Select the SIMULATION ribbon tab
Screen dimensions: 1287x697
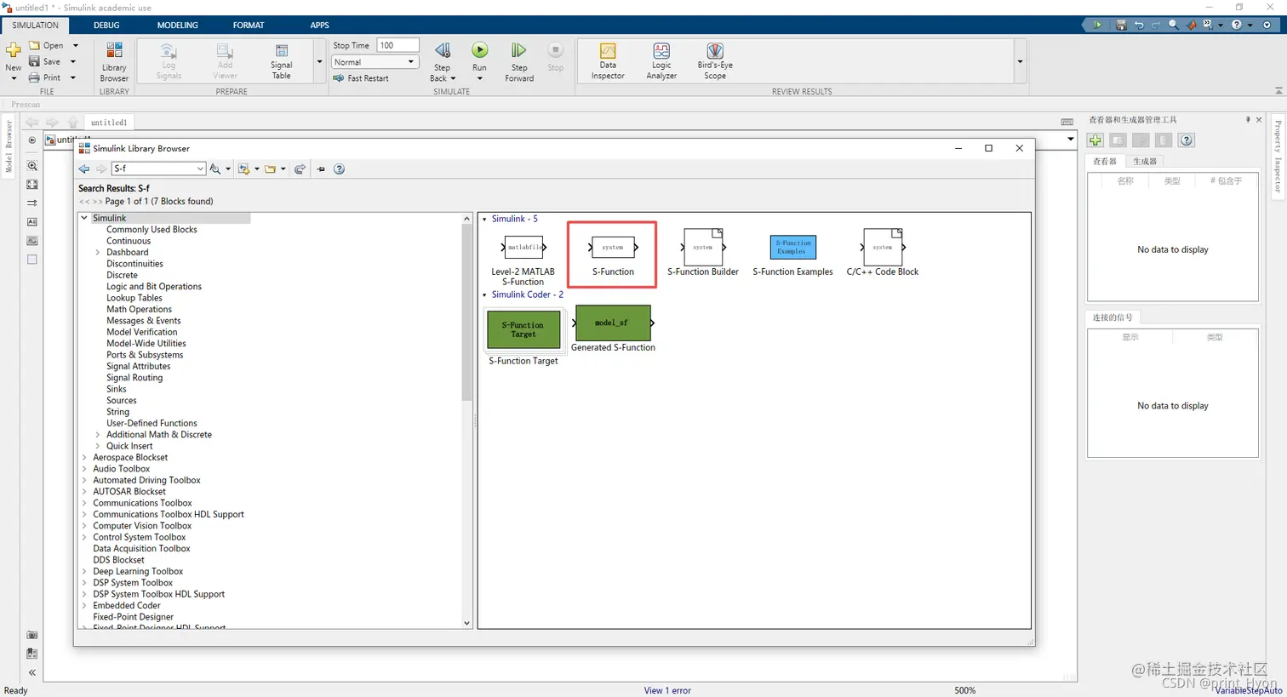pos(35,26)
